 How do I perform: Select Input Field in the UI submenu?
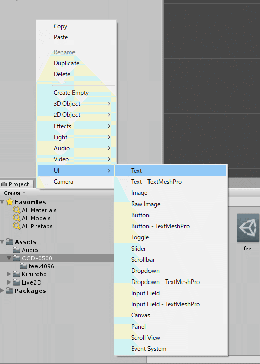[x=170, y=293]
